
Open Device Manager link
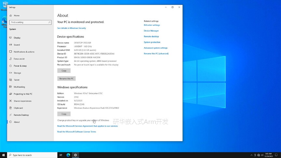pos(151,31)
